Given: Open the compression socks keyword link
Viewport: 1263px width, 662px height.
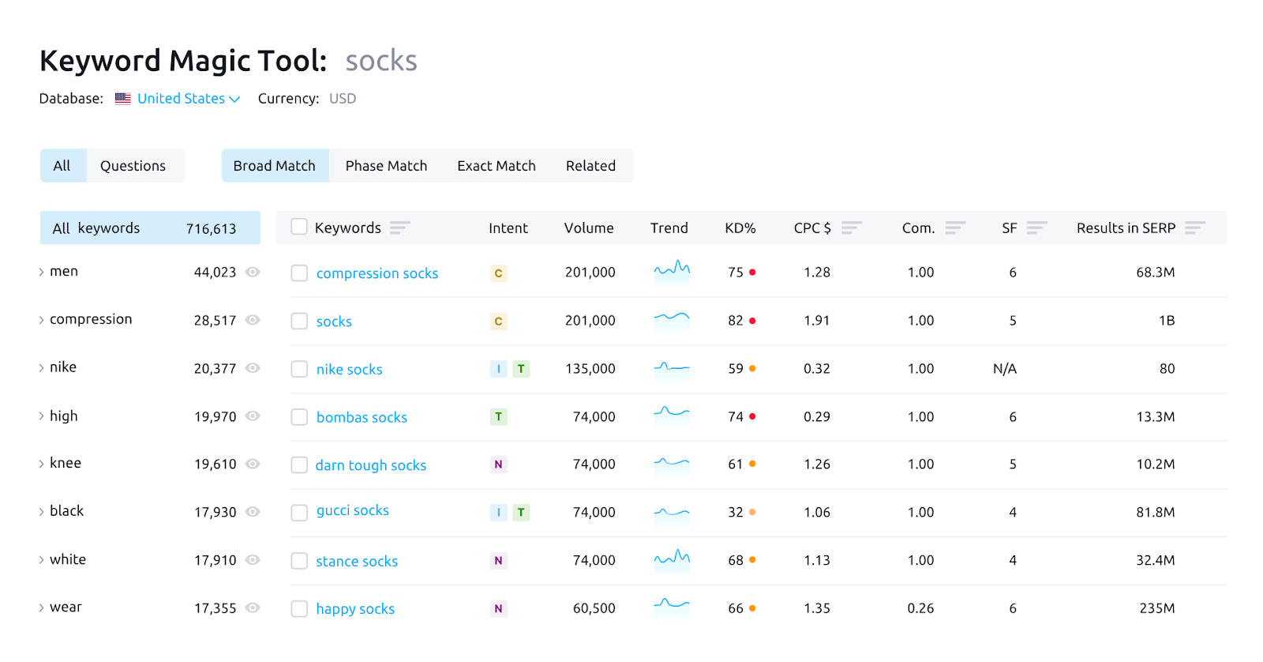Looking at the screenshot, I should coord(377,273).
